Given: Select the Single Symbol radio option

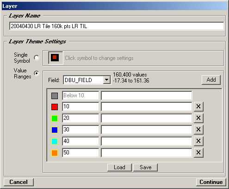Looking at the screenshot, I should [x=37, y=58].
